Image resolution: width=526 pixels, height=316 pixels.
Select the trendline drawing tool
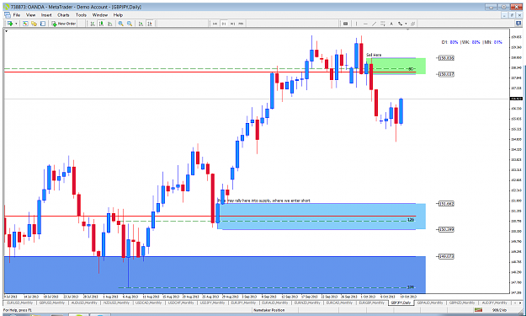374,24
